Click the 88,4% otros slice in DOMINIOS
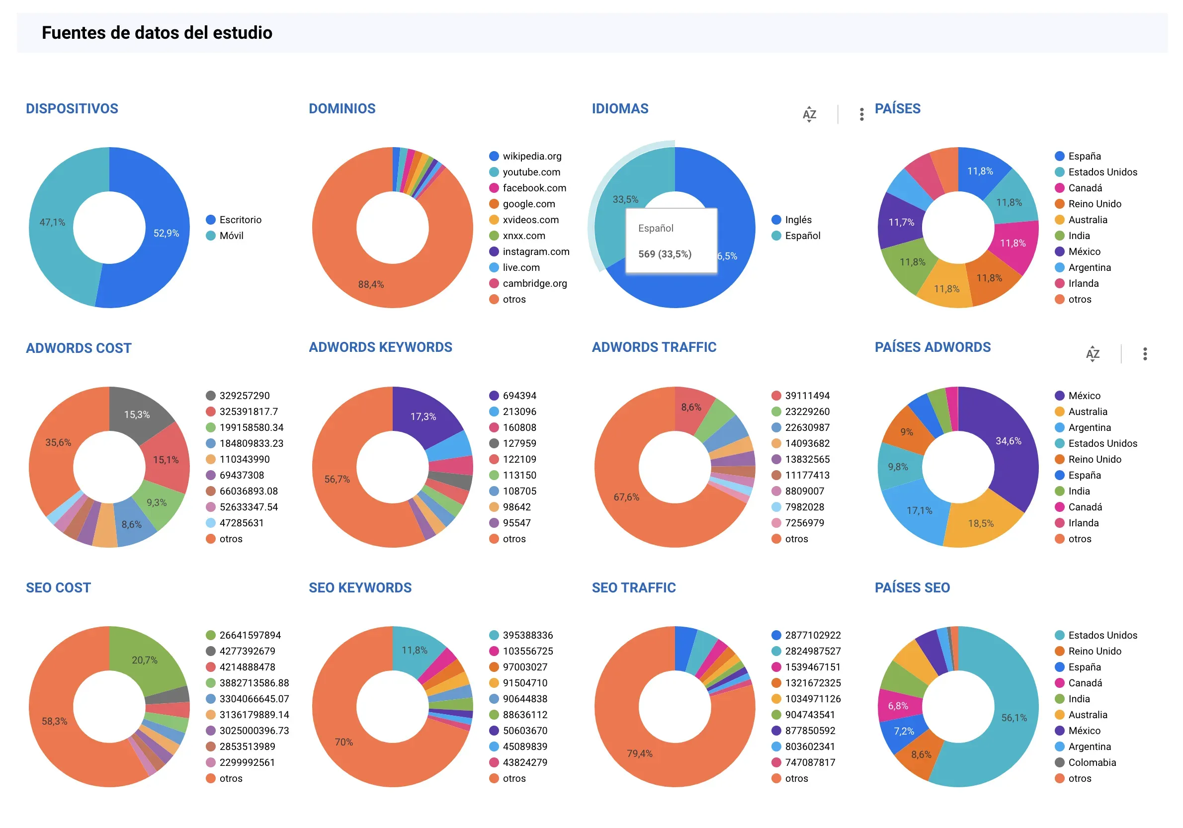Screen dimensions: 1183x828 click(x=371, y=284)
